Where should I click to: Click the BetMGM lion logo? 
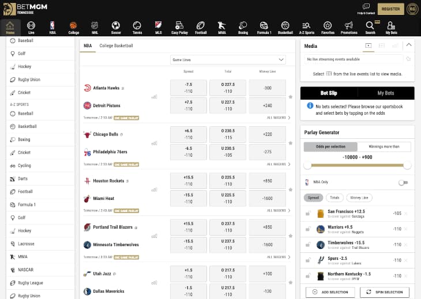tap(9, 9)
